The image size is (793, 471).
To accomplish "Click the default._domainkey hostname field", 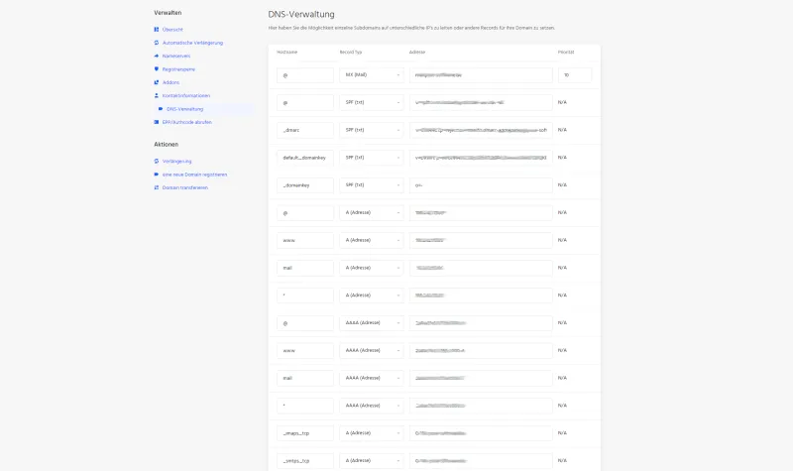I will tap(305, 158).
